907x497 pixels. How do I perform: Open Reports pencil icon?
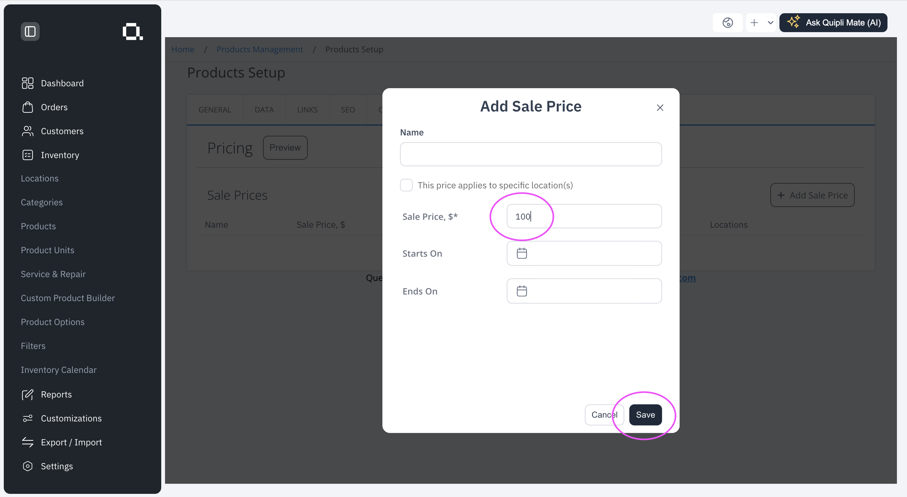(x=27, y=395)
